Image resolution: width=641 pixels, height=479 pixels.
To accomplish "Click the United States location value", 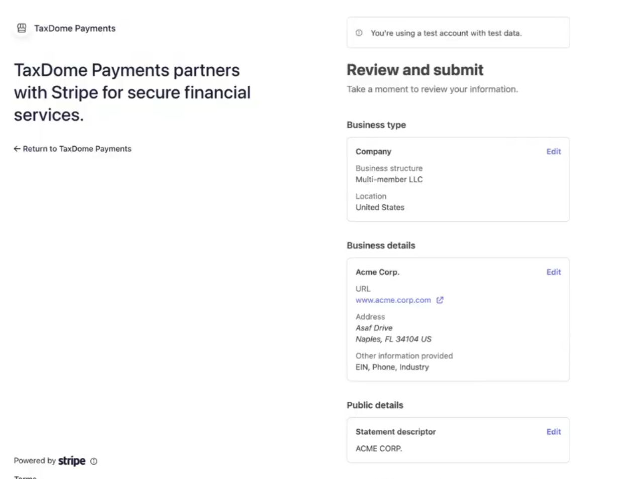I will pyautogui.click(x=380, y=207).
